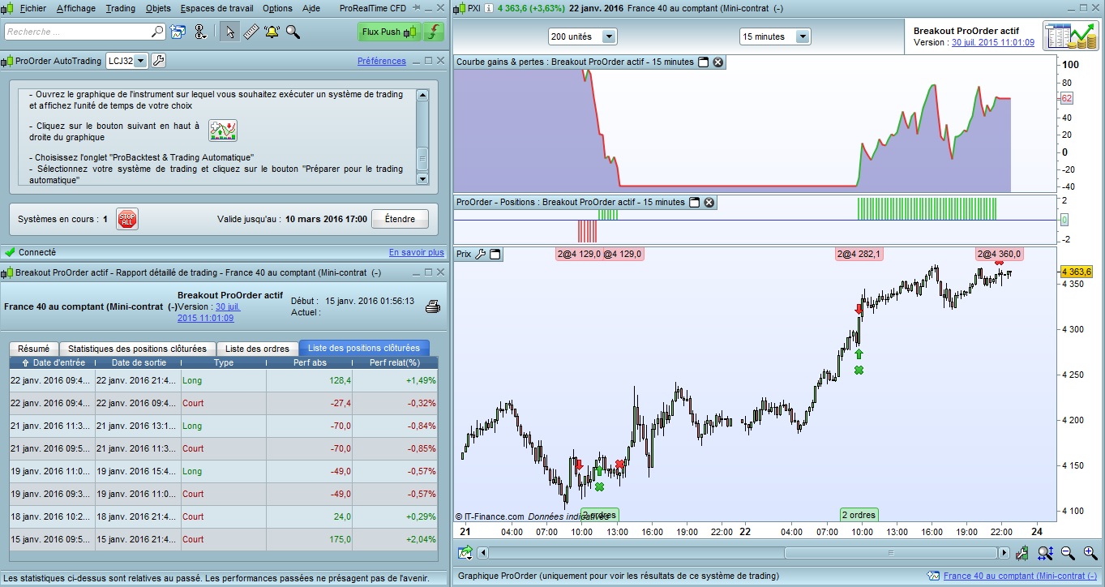1105x587 pixels.
Task: Click the search magnifier in Recherche field
Action: [157, 32]
